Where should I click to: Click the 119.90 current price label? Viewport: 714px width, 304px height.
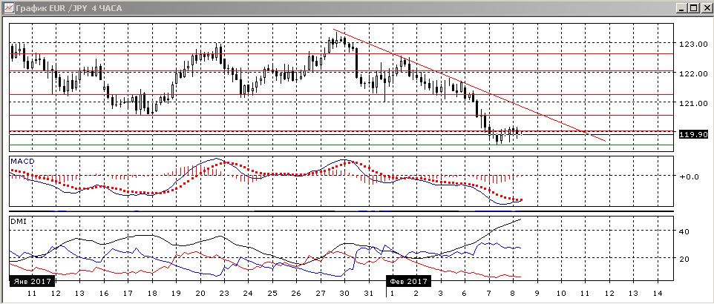pos(693,134)
